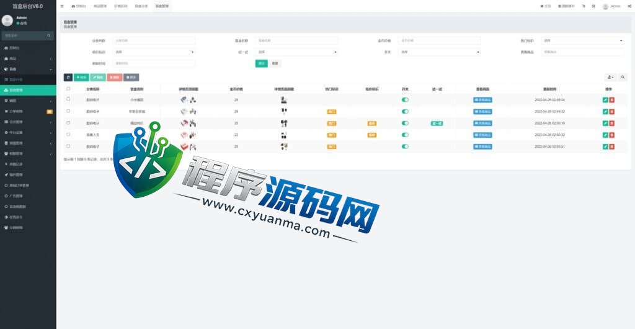Click the green 试一试 tag in the 02:50:10 row
Screen dimensions: 635x329
pos(437,123)
